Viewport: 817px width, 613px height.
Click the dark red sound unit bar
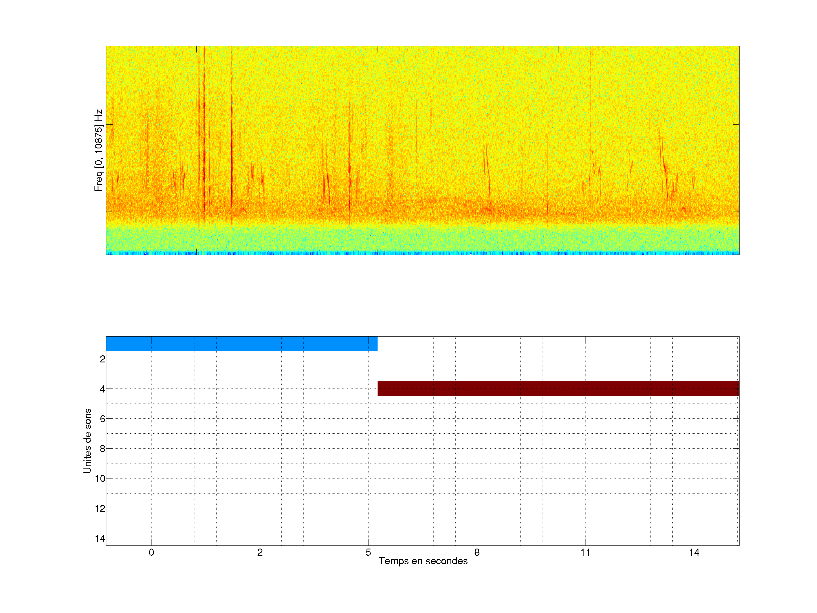[558, 388]
